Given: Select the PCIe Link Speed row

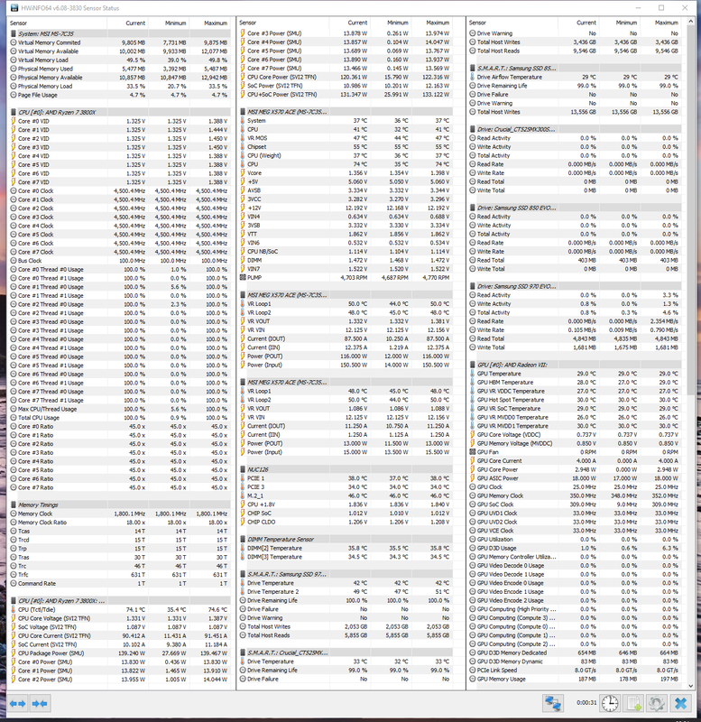Looking at the screenshot, I should (575, 671).
